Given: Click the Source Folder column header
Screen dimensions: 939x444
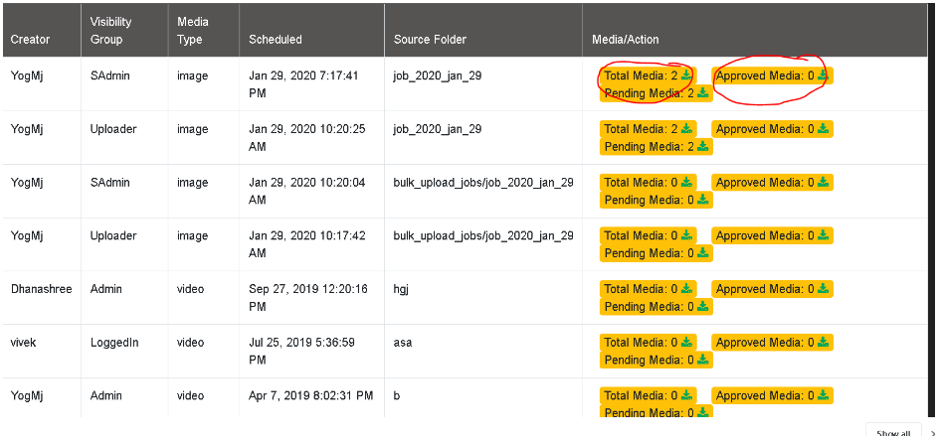Looking at the screenshot, I should (x=430, y=40).
